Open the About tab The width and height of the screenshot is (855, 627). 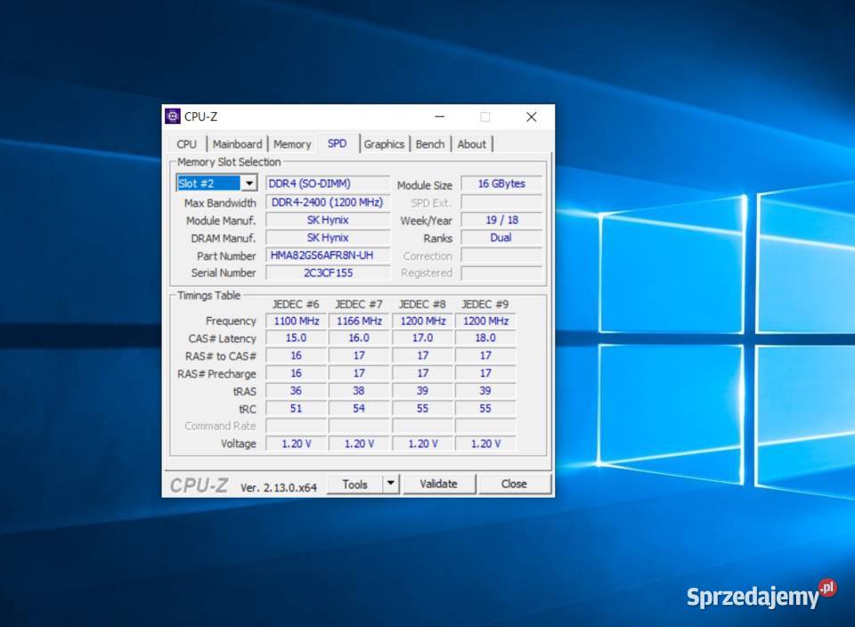tap(472, 144)
